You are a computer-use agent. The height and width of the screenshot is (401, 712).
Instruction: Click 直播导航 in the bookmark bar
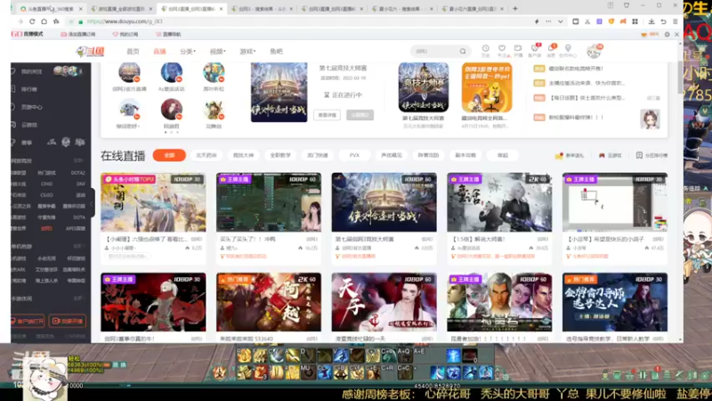[168, 34]
